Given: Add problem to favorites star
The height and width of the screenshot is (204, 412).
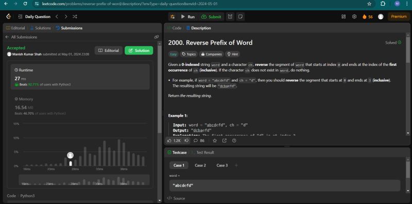Looking at the screenshot, I should coord(215,141).
